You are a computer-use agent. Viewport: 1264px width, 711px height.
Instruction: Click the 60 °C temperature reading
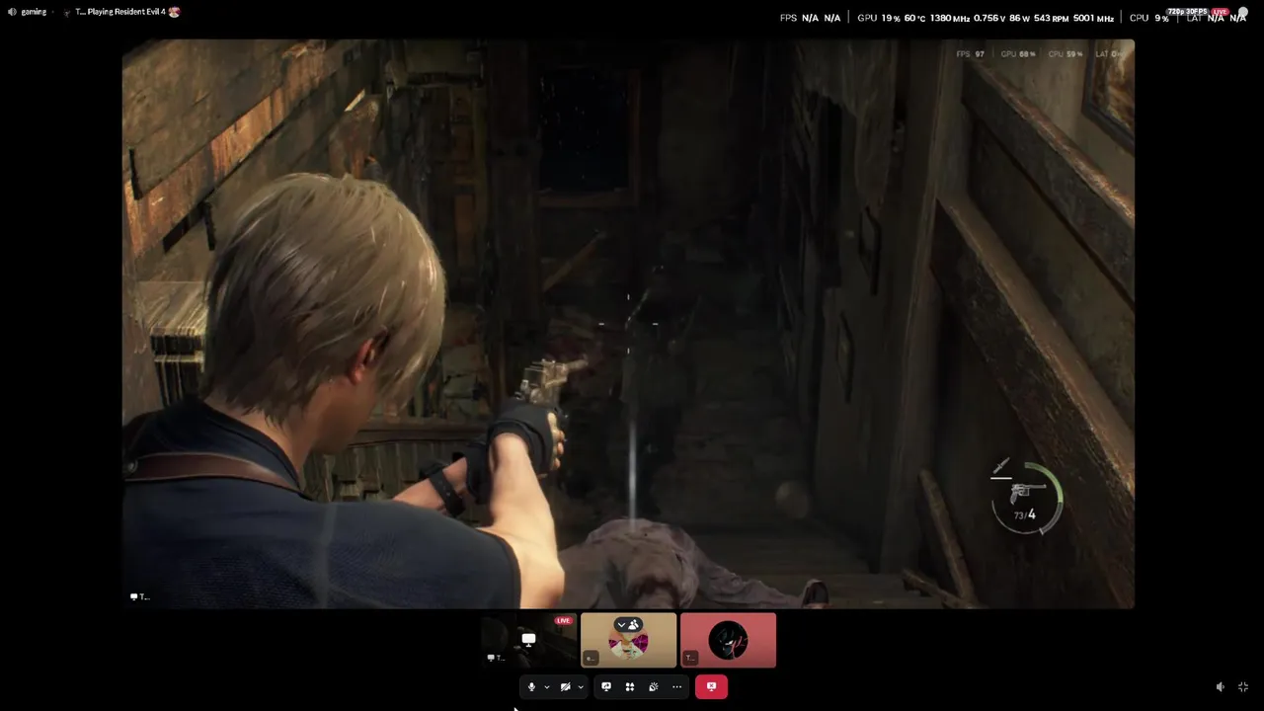(914, 18)
